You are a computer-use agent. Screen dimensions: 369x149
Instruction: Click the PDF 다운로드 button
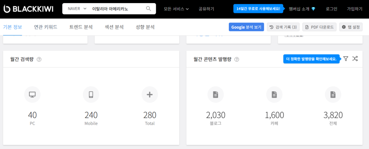(319, 27)
